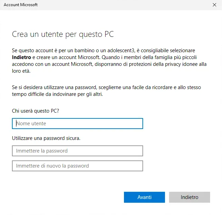This screenshot has height=215, width=222.
Task: Click the Account Microsoft title bar text
Action: coord(20,5)
